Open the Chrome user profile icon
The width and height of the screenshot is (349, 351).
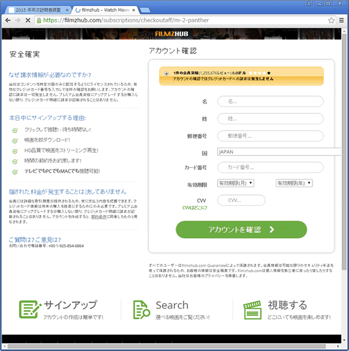(x=309, y=3)
